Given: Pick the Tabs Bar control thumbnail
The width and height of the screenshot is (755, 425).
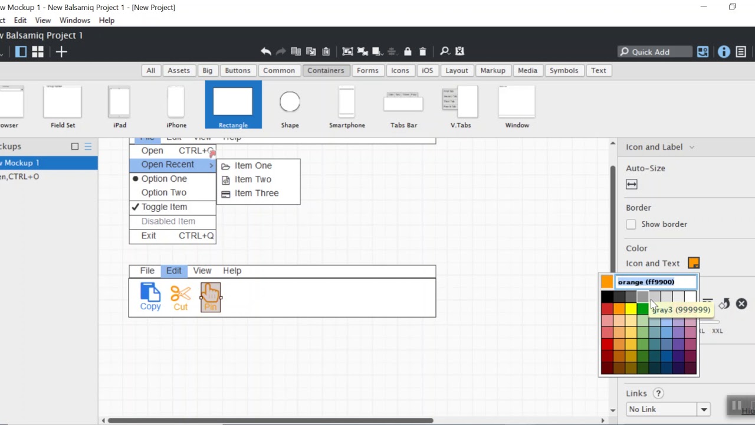Looking at the screenshot, I should click(403, 106).
